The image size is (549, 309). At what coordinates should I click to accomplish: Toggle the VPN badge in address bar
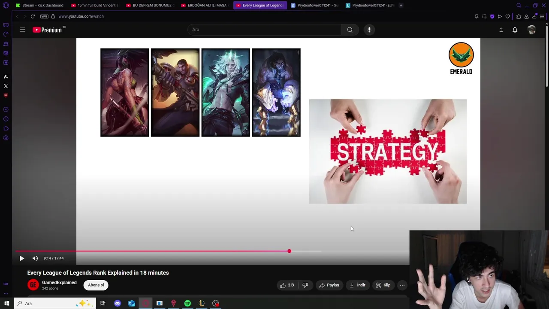pyautogui.click(x=44, y=16)
